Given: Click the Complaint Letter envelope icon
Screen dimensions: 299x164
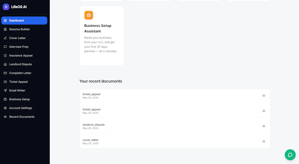Looking at the screenshot, I should tap(5, 73).
